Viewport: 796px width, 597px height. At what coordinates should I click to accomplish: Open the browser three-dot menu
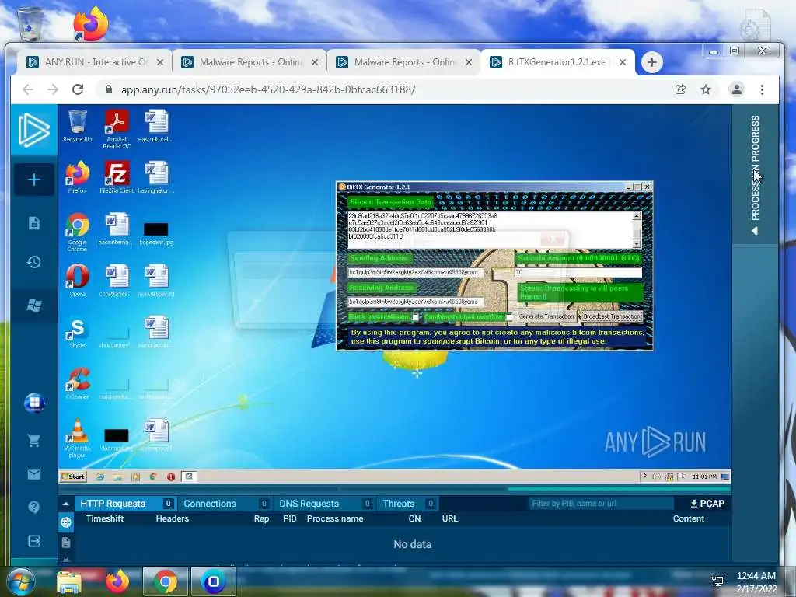tap(762, 90)
